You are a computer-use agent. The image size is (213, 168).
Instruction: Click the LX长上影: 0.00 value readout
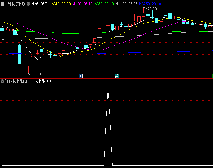click(42, 81)
